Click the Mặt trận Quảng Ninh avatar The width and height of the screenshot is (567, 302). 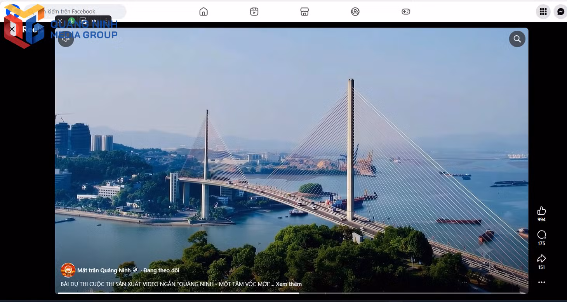[x=68, y=270]
